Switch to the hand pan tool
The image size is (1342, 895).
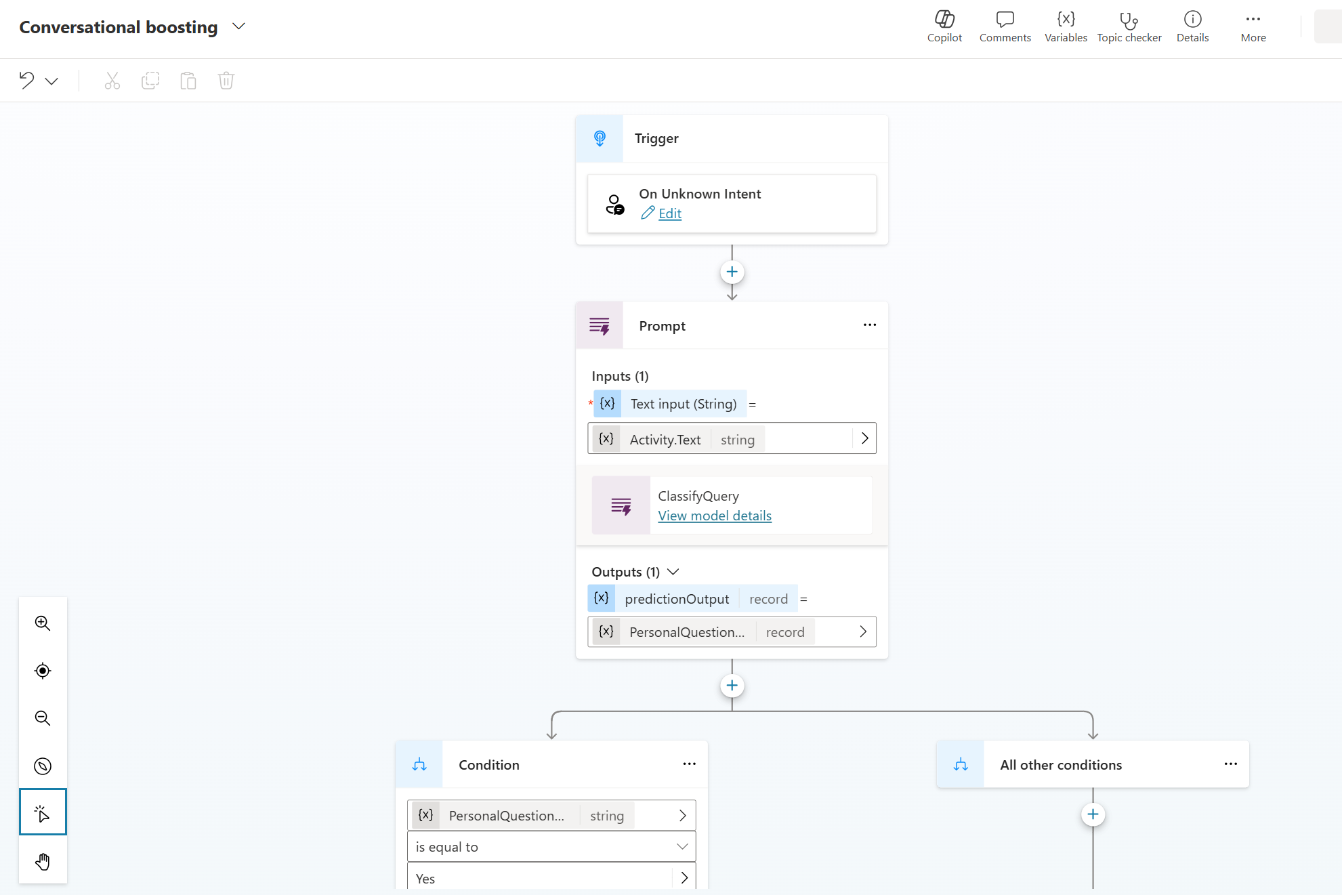[x=43, y=862]
